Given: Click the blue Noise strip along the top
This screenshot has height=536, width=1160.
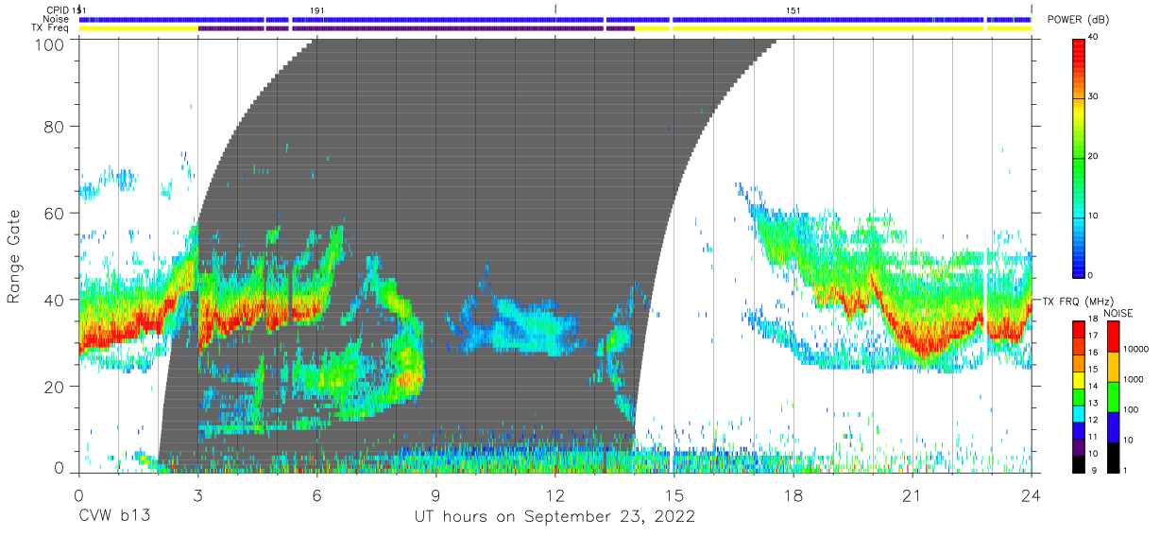Looking at the screenshot, I should (x=554, y=19).
